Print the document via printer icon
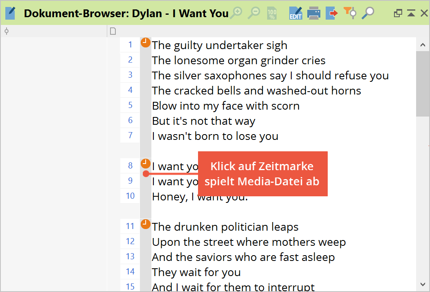Screen dimensions: 430x292 click(x=313, y=13)
